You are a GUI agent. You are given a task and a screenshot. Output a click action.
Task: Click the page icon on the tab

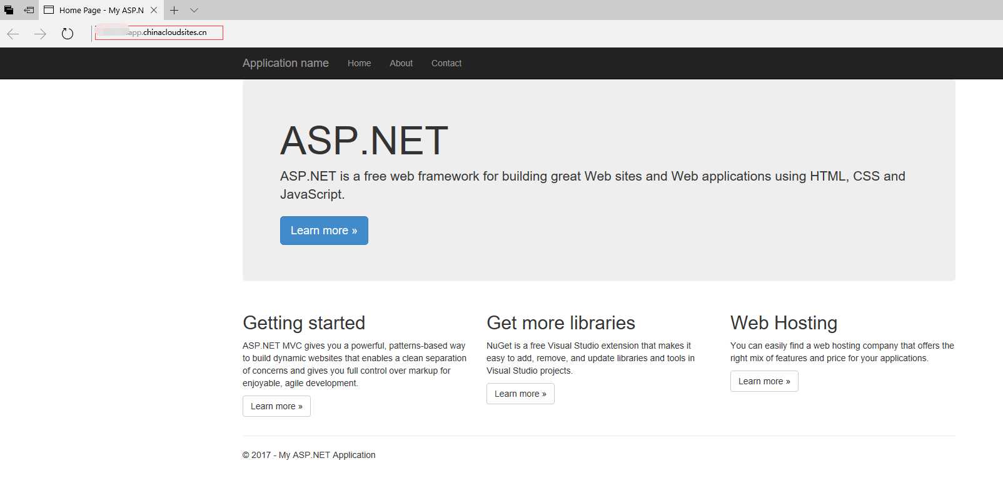coord(49,10)
